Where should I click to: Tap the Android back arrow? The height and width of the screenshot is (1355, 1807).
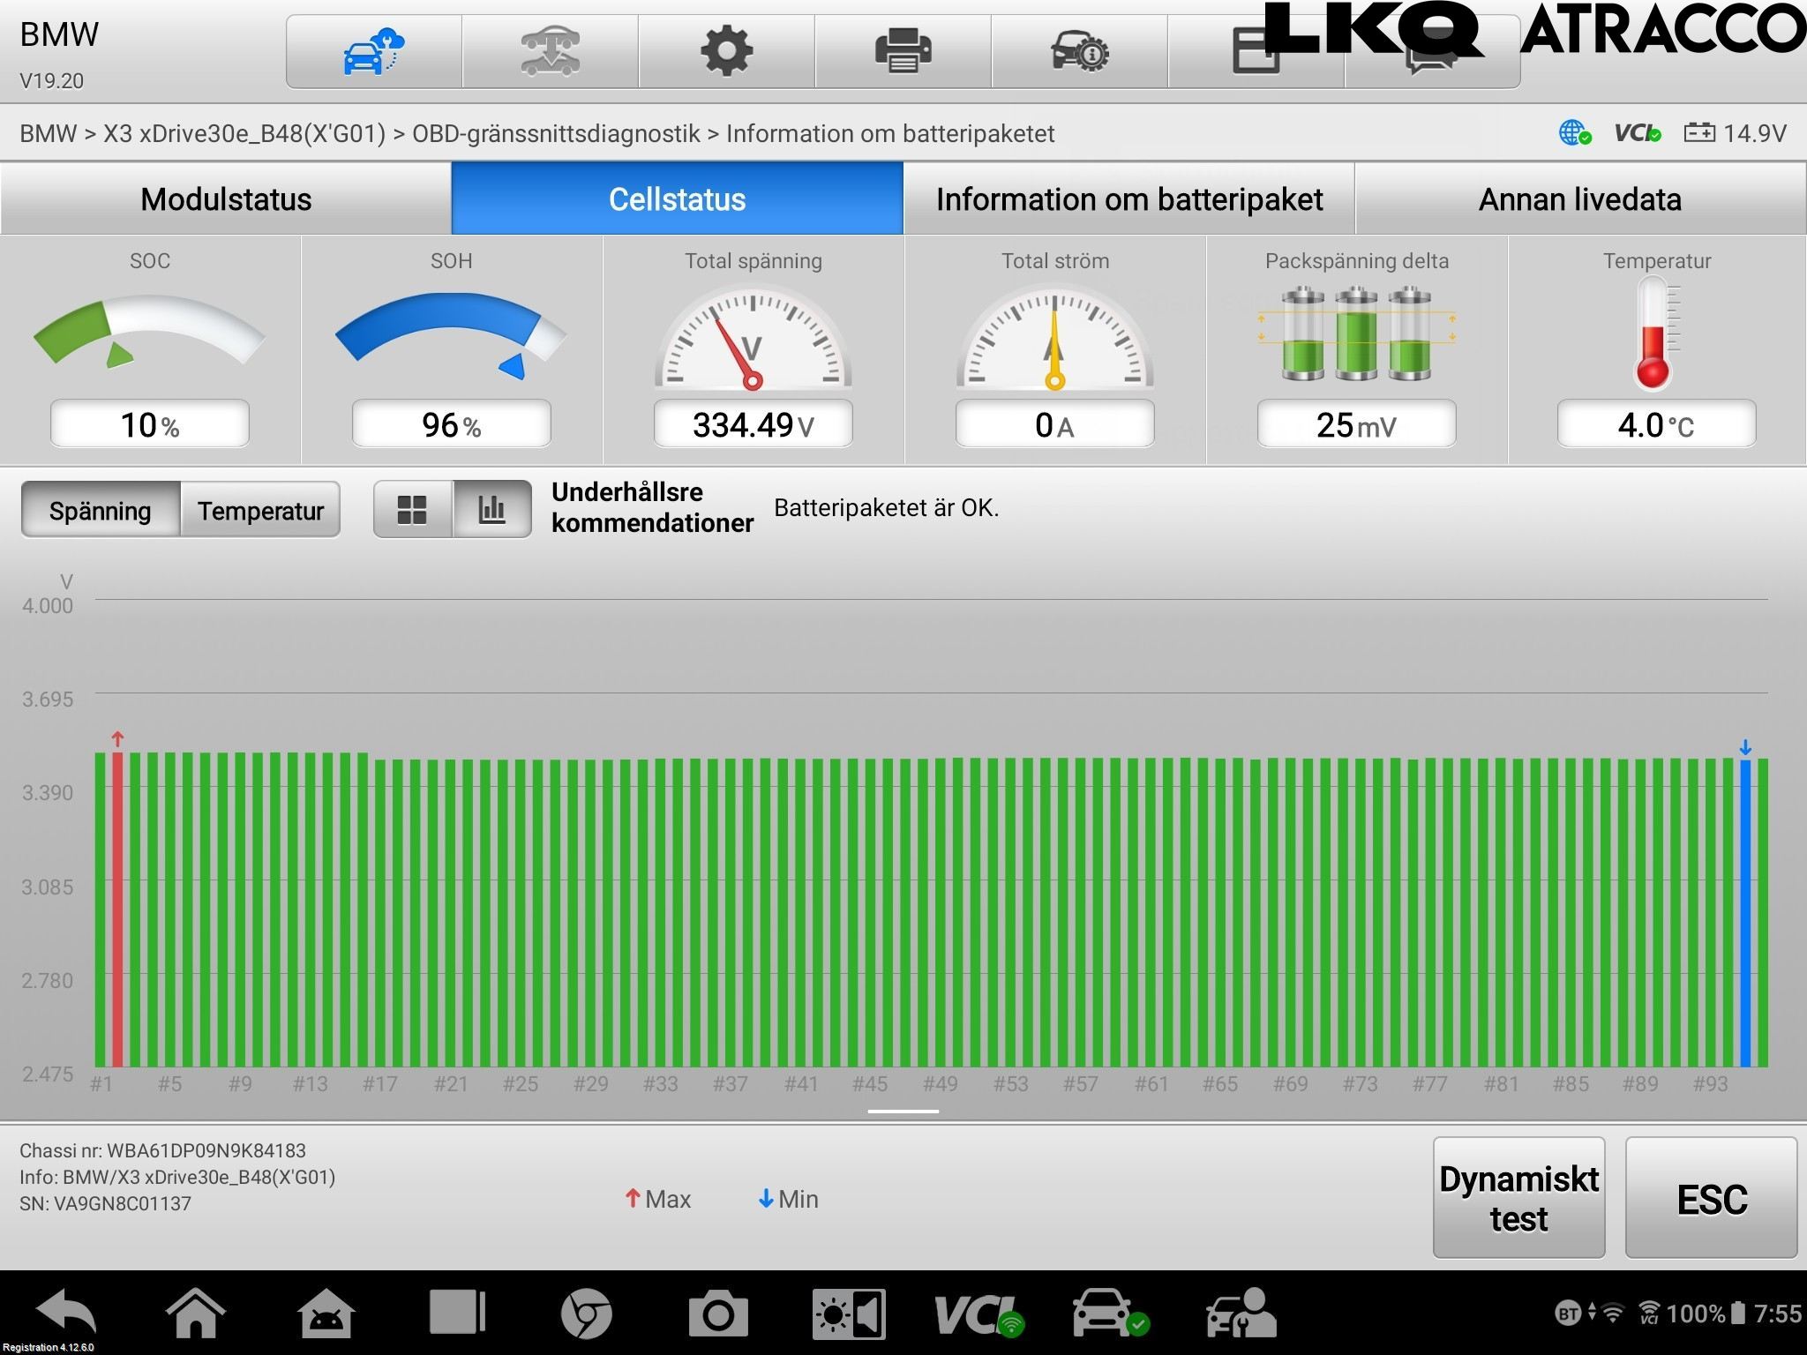(67, 1313)
